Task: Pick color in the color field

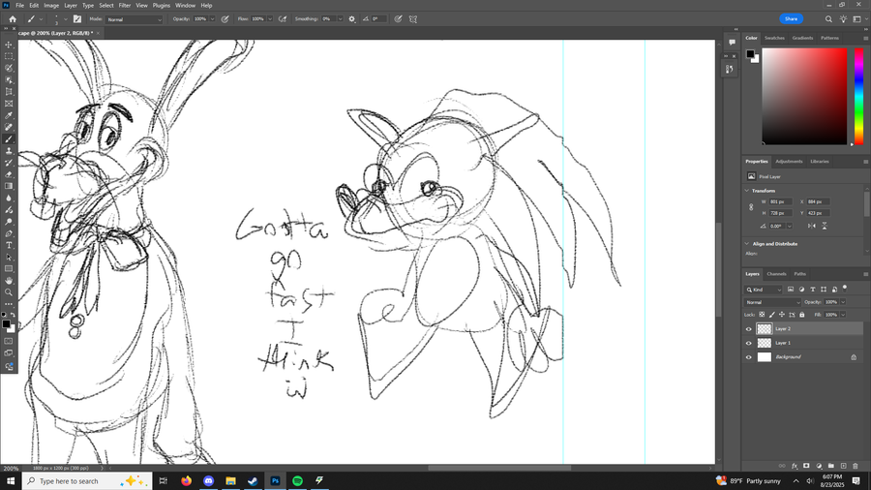Action: 804,97
